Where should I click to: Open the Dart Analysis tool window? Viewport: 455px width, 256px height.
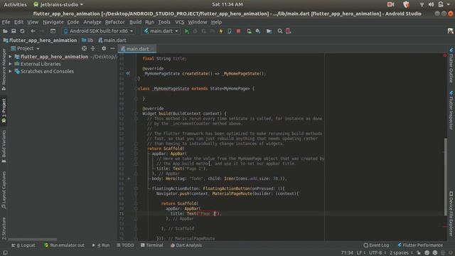click(x=186, y=245)
